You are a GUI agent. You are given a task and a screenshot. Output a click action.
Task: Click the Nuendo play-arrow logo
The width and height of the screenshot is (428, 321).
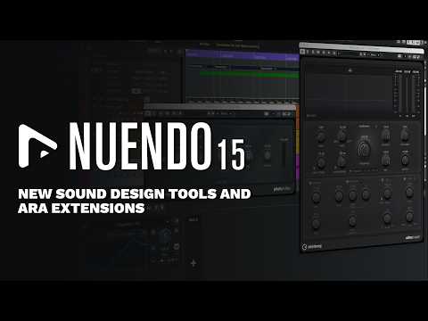point(37,146)
